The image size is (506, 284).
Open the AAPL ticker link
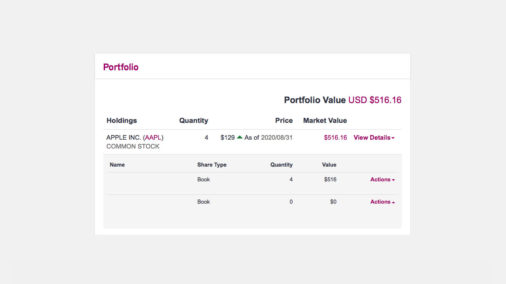pyautogui.click(x=153, y=138)
